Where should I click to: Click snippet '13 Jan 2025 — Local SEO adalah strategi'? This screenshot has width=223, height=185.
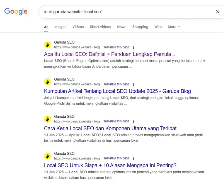coord(124,175)
